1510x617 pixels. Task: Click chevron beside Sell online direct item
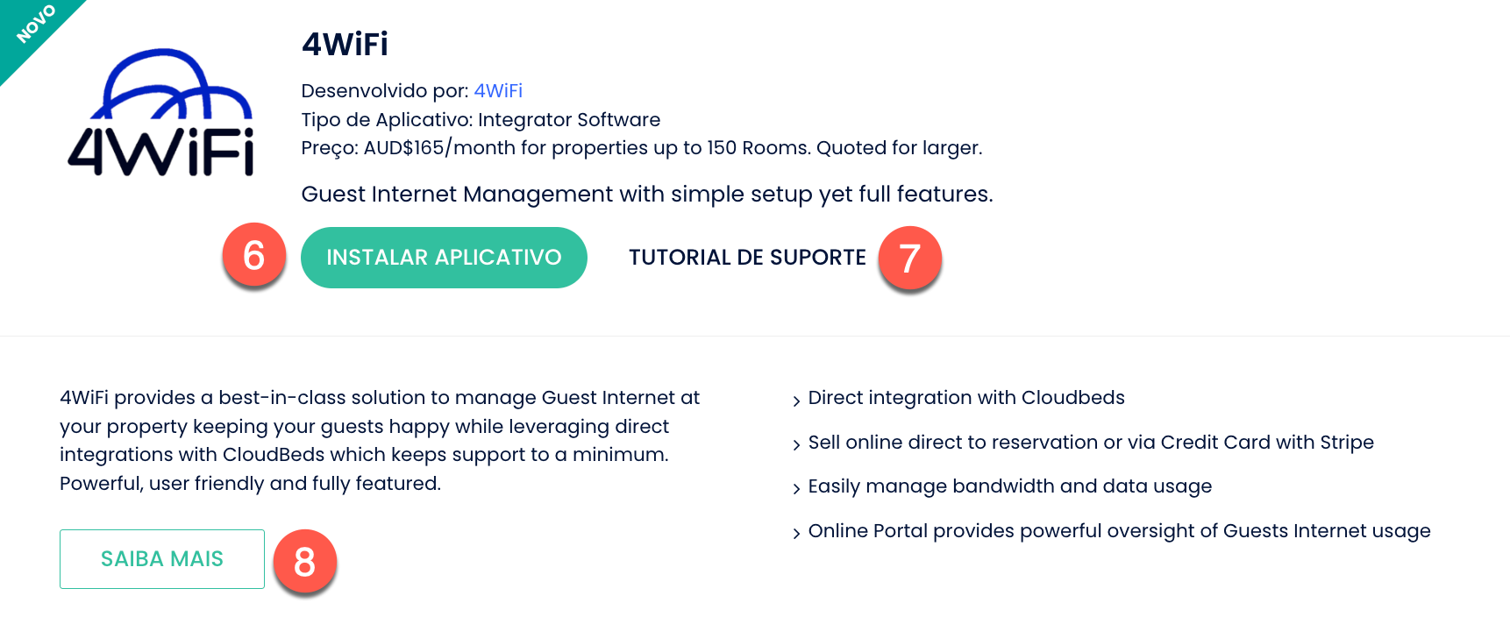click(x=796, y=445)
